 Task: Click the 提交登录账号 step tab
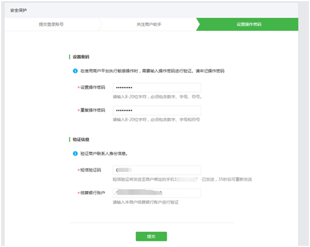pyautogui.click(x=51, y=24)
